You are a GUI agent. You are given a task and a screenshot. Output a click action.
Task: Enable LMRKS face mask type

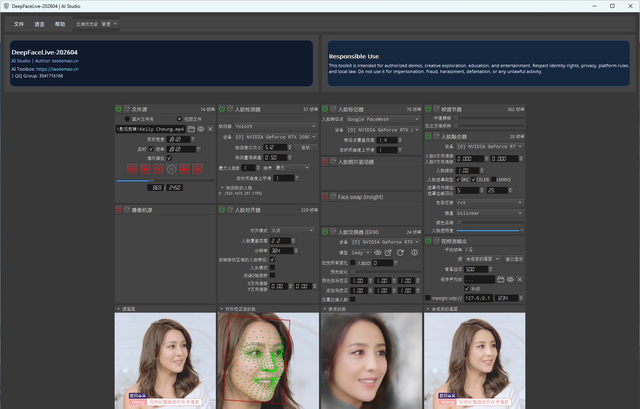coord(494,179)
